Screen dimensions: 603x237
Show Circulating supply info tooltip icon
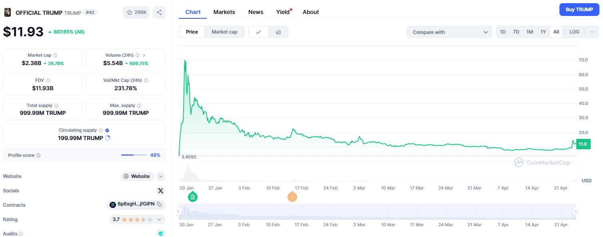coord(101,130)
